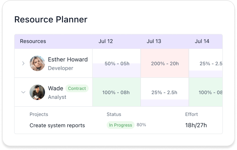237x150 pixels.
Task: Expand Esther Howard's resource row
Action: tap(23, 63)
